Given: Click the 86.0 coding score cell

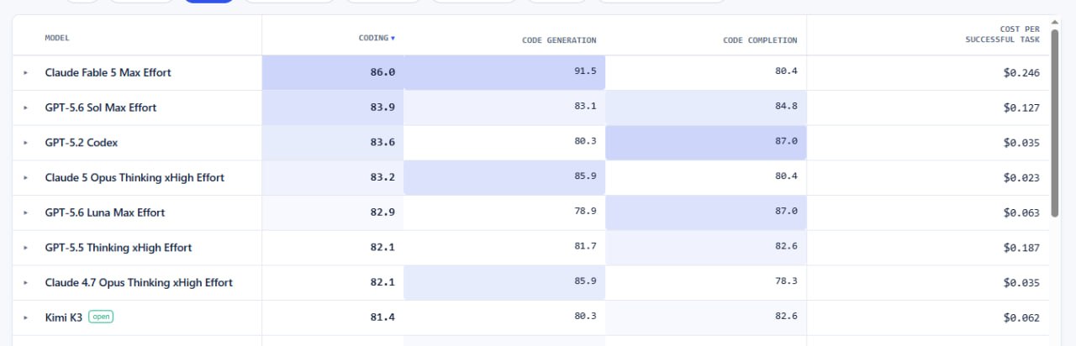Looking at the screenshot, I should point(333,73).
